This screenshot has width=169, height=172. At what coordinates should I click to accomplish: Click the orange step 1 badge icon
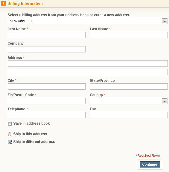coord(3,3)
